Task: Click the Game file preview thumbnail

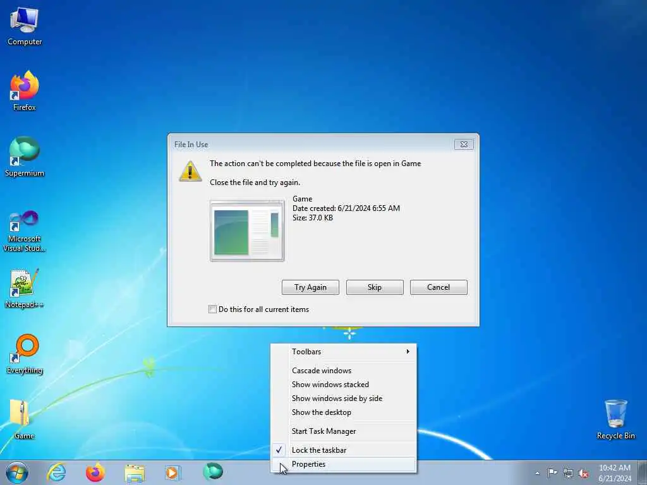Action: 247,231
